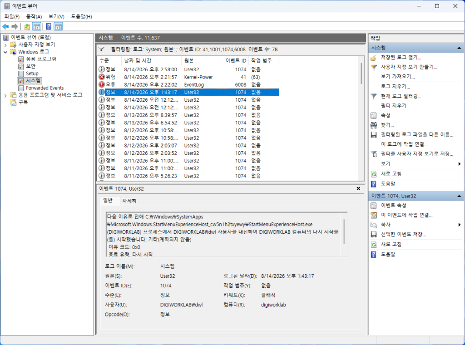
Task: Toggle the action pane toolbar icon
Action: [x=59, y=27]
